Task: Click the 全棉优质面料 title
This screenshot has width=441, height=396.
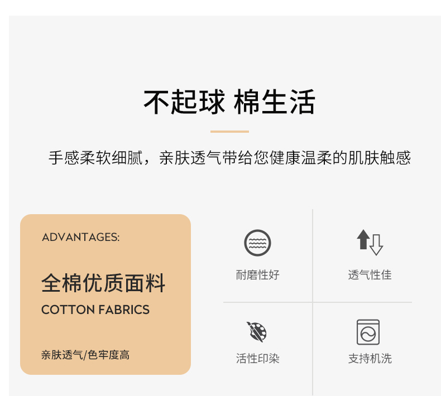Action: coord(103,283)
